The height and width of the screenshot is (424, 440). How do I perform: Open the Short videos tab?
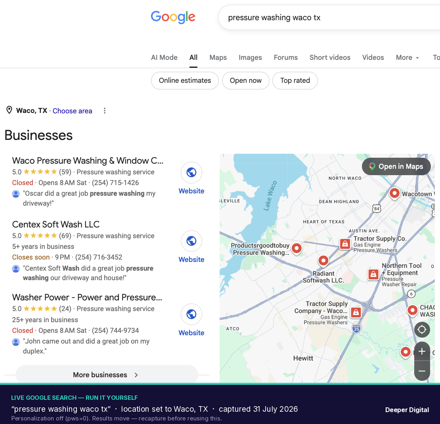330,57
